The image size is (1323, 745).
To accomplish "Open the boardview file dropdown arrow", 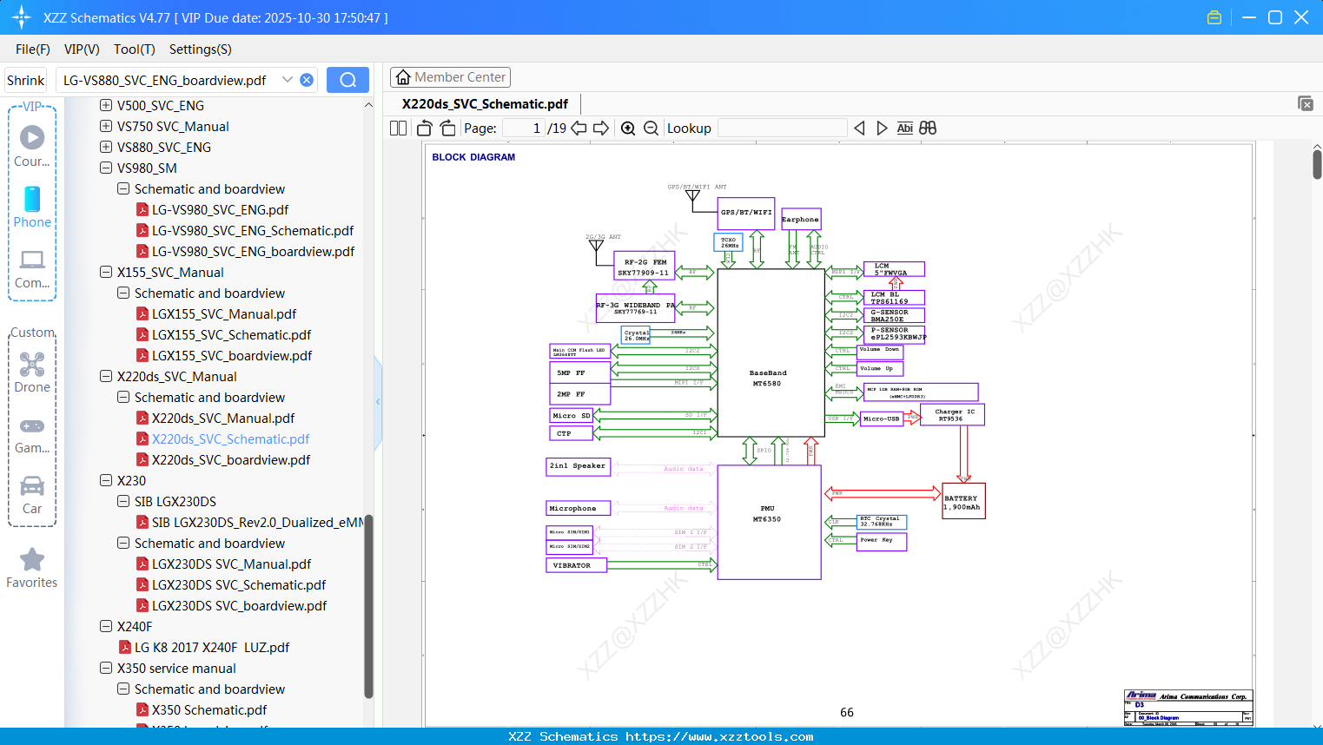I will (x=288, y=79).
